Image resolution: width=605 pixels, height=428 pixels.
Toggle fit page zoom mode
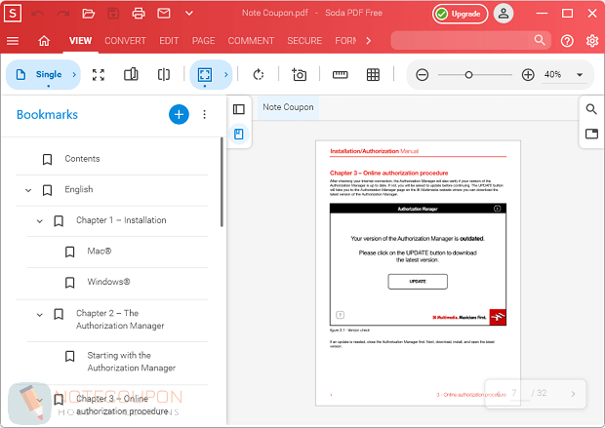[205, 74]
